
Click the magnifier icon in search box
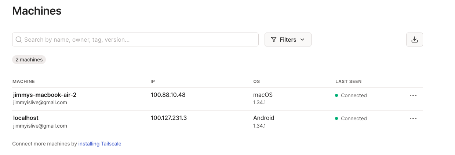coord(19,39)
